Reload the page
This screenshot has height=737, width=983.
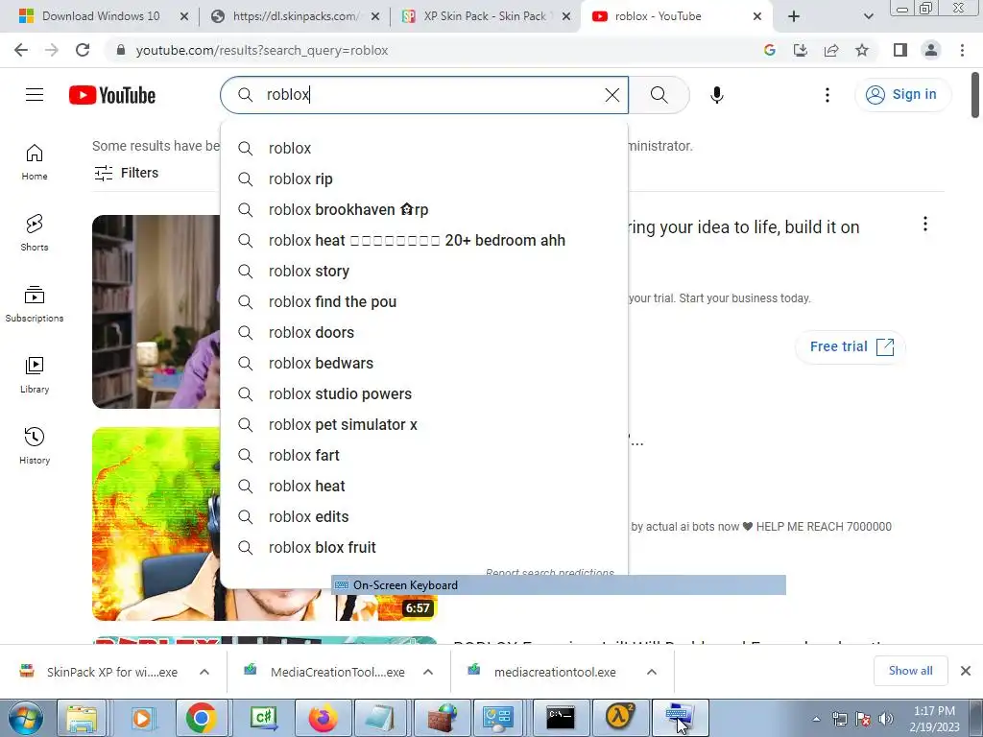[83, 50]
